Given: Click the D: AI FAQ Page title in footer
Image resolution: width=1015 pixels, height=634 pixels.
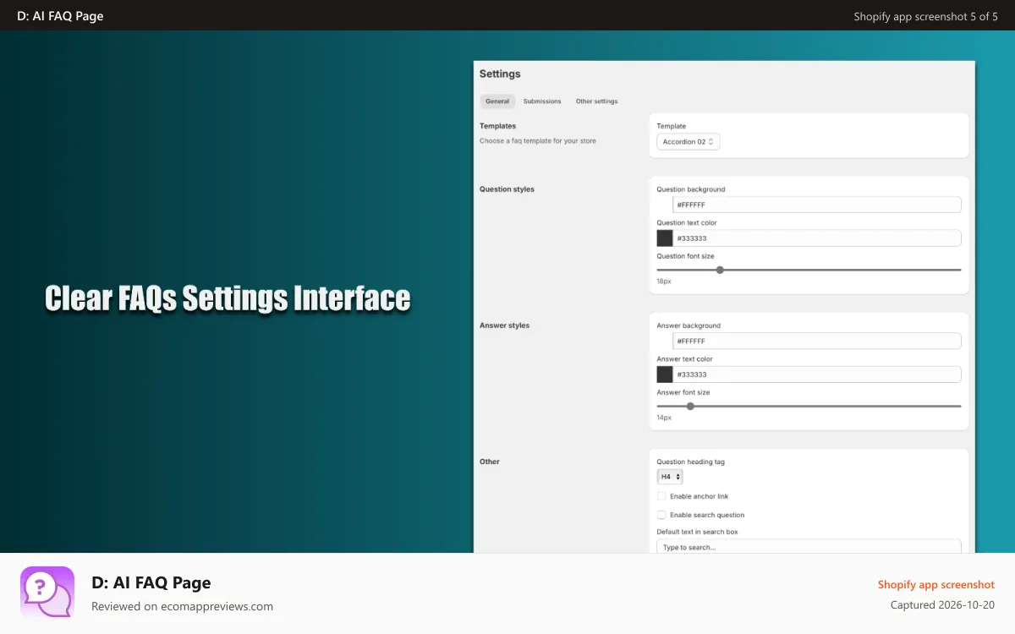Looking at the screenshot, I should (x=151, y=582).
